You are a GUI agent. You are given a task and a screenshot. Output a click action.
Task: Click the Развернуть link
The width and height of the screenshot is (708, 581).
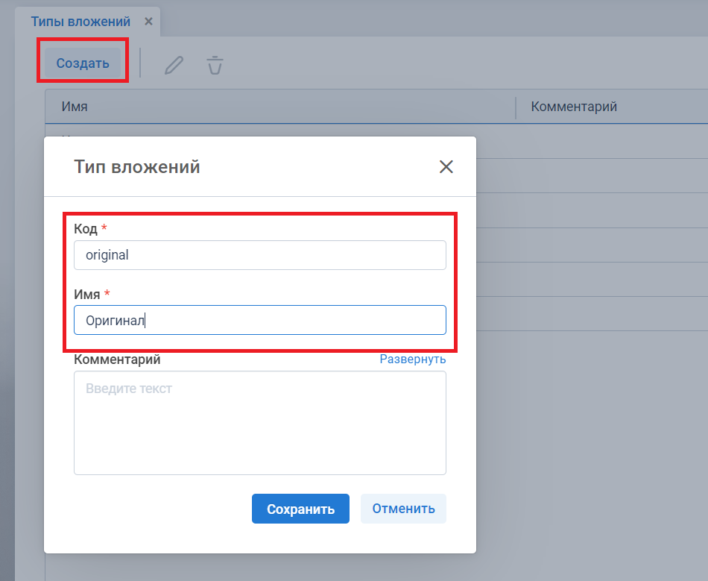pyautogui.click(x=413, y=359)
